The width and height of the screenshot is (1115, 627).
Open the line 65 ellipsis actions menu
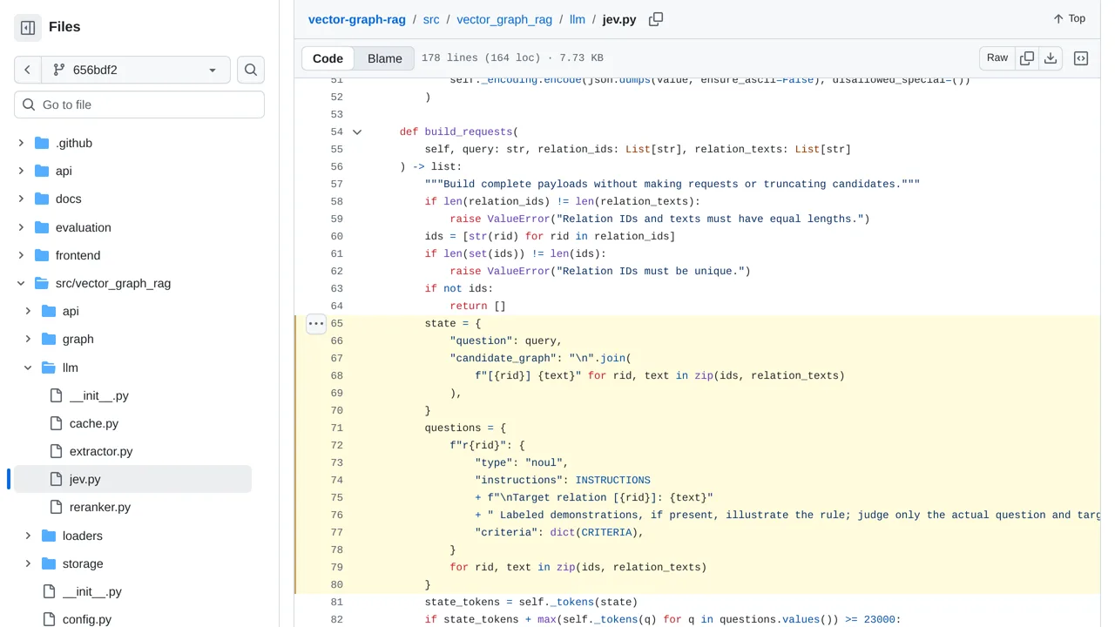click(316, 324)
